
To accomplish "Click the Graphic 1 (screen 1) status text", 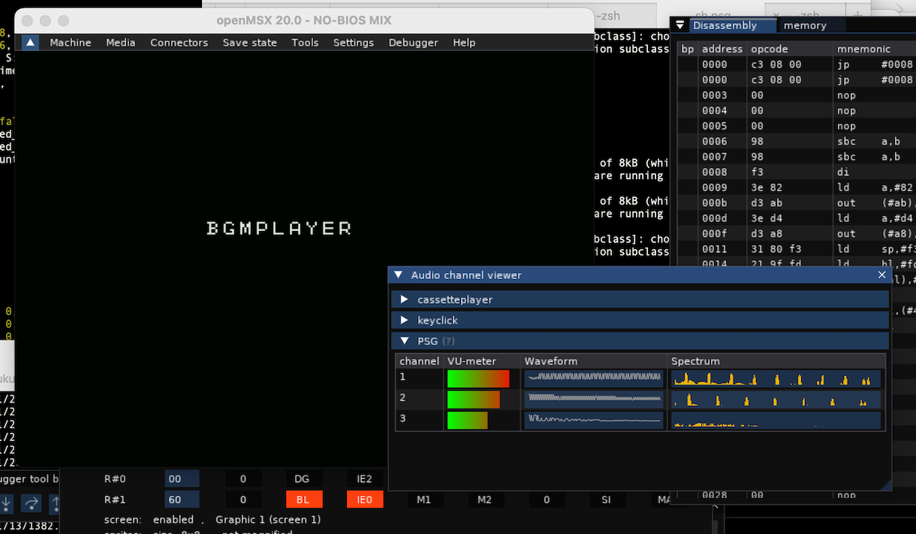I will pos(268,520).
